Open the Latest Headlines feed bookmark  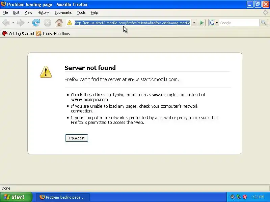[53, 33]
